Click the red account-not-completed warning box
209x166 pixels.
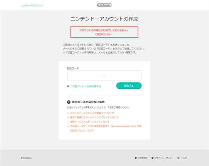(104, 32)
